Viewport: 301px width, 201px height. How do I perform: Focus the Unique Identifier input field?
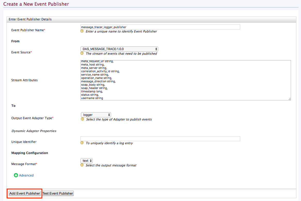[x=160, y=139]
